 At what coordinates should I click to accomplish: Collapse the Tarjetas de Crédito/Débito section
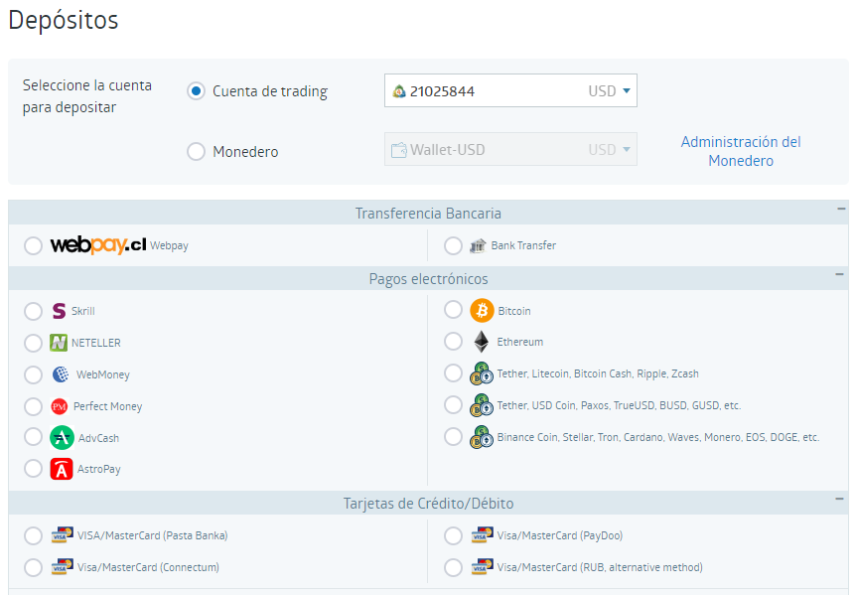point(841,500)
